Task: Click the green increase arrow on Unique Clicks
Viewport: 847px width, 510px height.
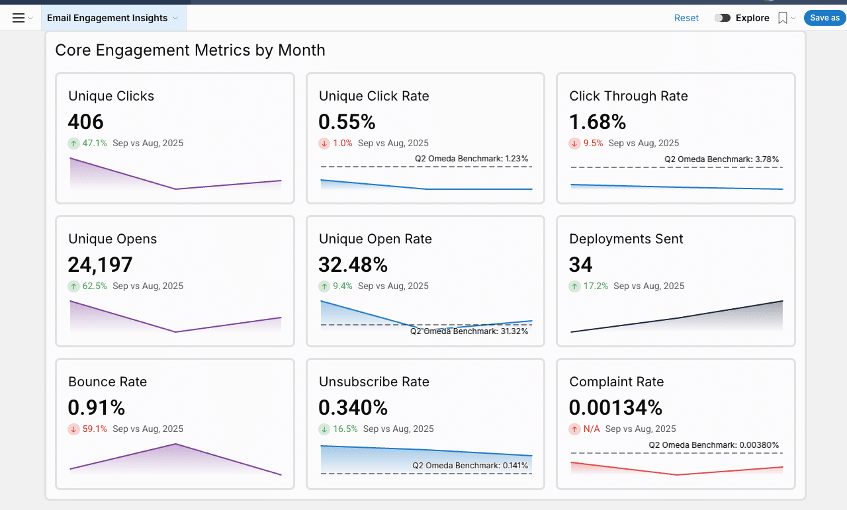Action: [72, 143]
